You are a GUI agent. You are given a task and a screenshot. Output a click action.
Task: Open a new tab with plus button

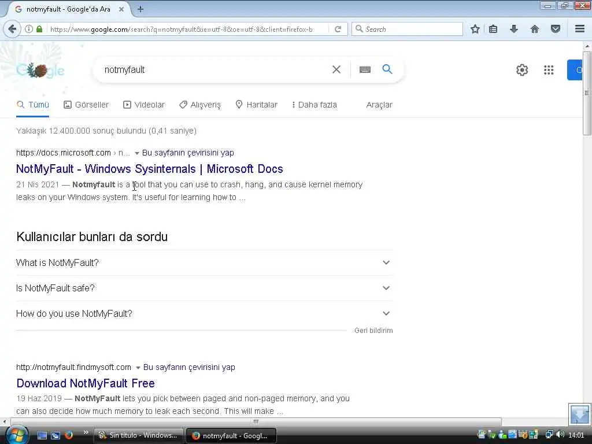pyautogui.click(x=140, y=9)
